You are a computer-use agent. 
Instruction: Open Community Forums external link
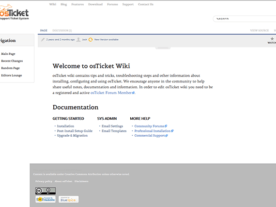[x=151, y=126]
